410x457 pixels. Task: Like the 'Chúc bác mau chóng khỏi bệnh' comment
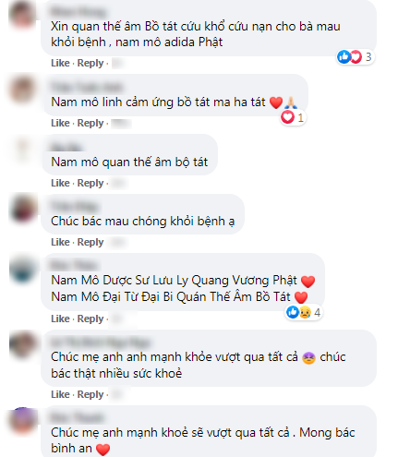60,242
